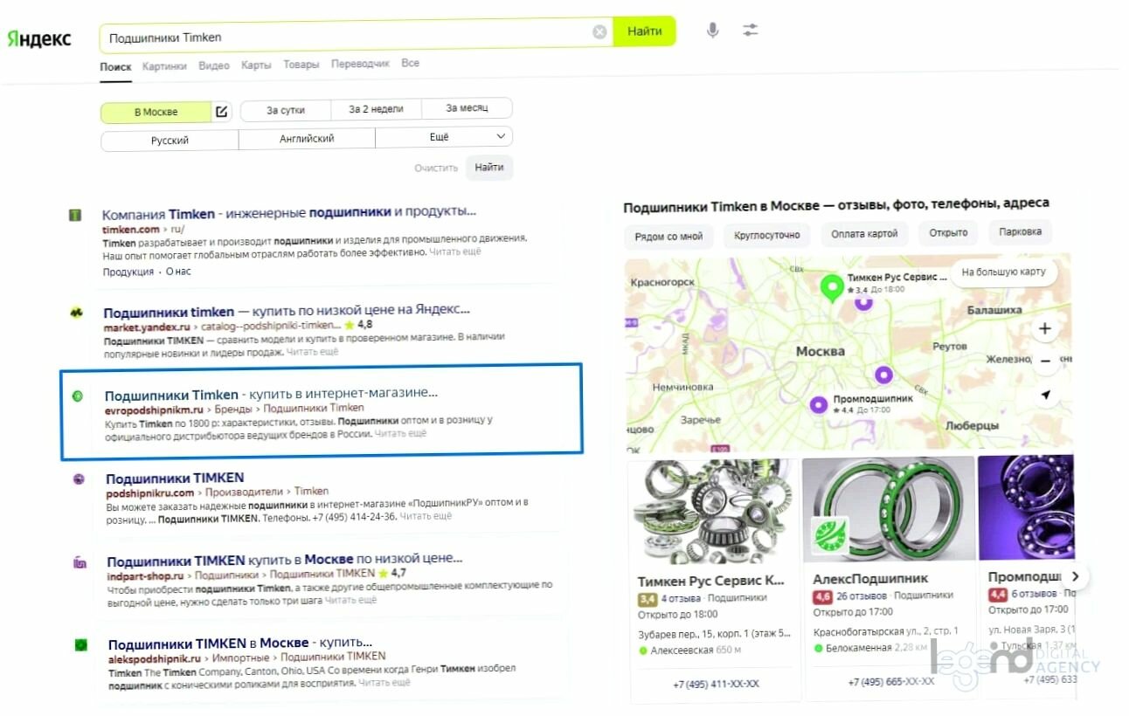Click the podshipnikru.com favicon
Viewport: 1129px width, 716px height.
(x=80, y=479)
